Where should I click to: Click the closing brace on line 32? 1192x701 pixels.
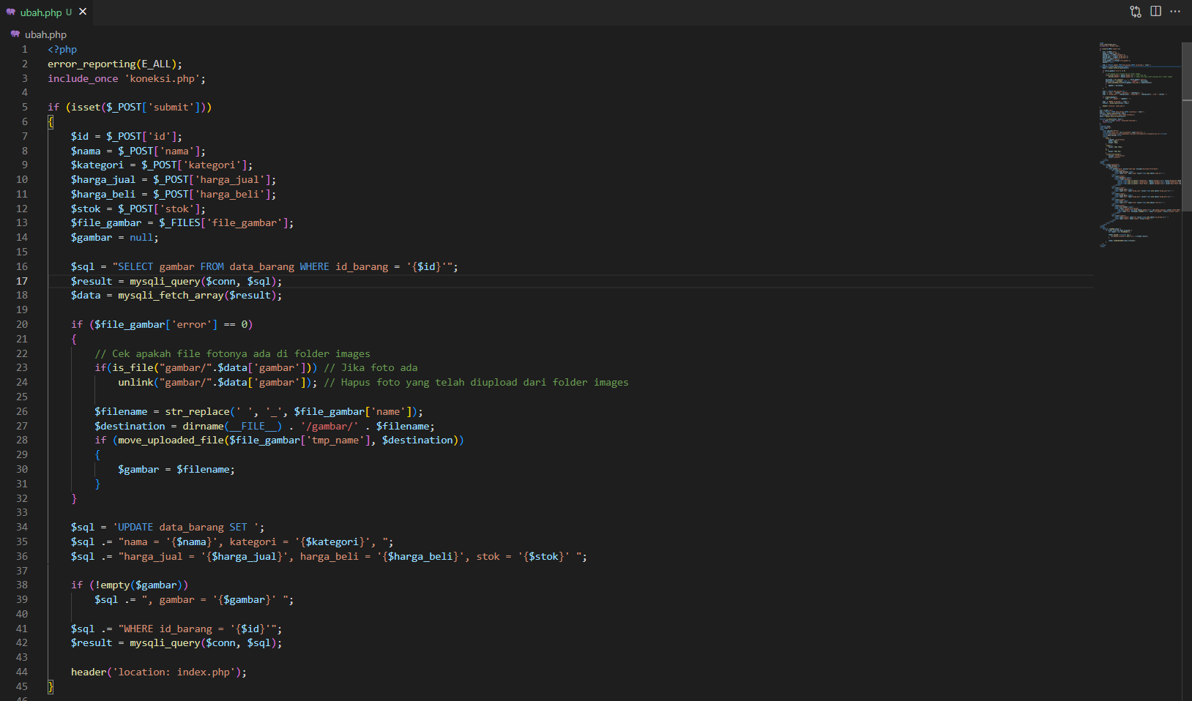pyautogui.click(x=74, y=499)
